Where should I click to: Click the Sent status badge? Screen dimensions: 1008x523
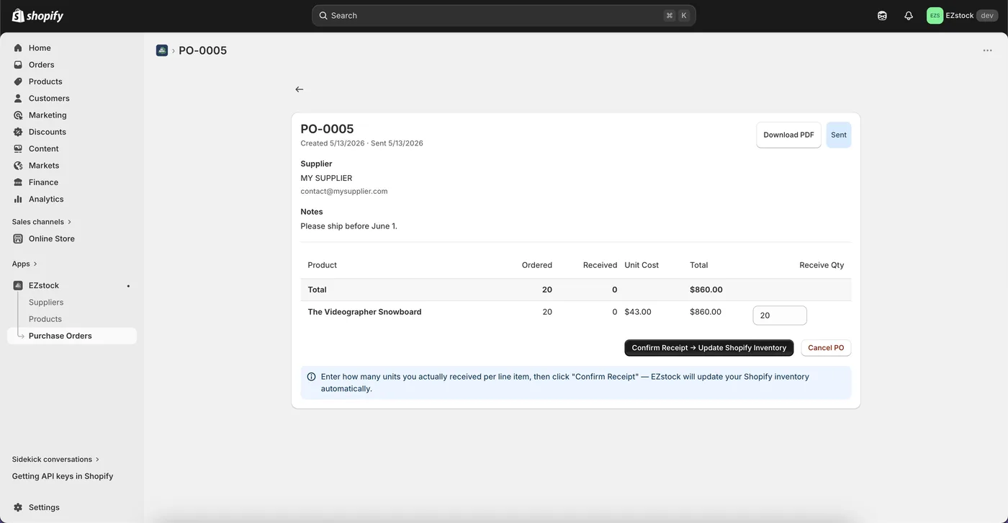pyautogui.click(x=839, y=135)
